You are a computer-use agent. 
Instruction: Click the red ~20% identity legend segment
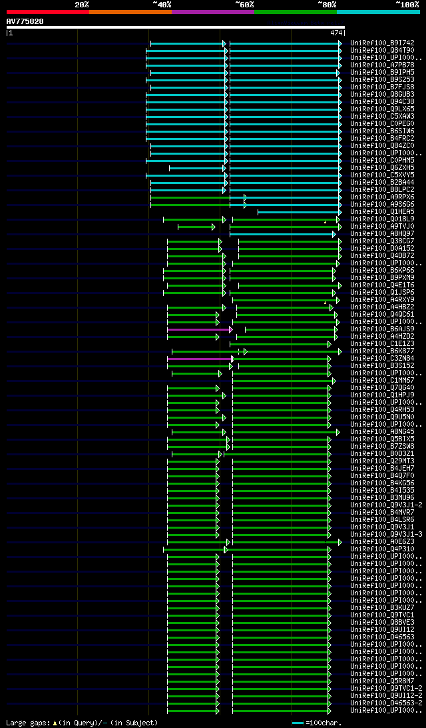coord(48,11)
